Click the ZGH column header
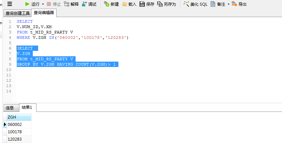 pyautogui.click(x=19, y=117)
